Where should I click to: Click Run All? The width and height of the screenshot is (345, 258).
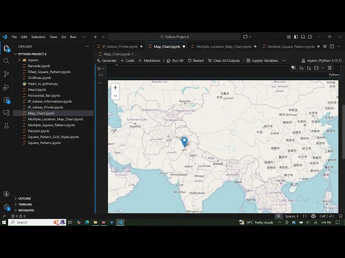coord(175,61)
